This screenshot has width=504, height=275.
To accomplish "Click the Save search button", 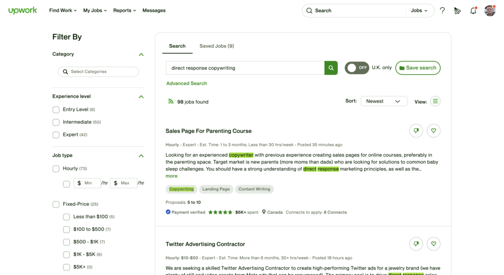I will click(417, 68).
